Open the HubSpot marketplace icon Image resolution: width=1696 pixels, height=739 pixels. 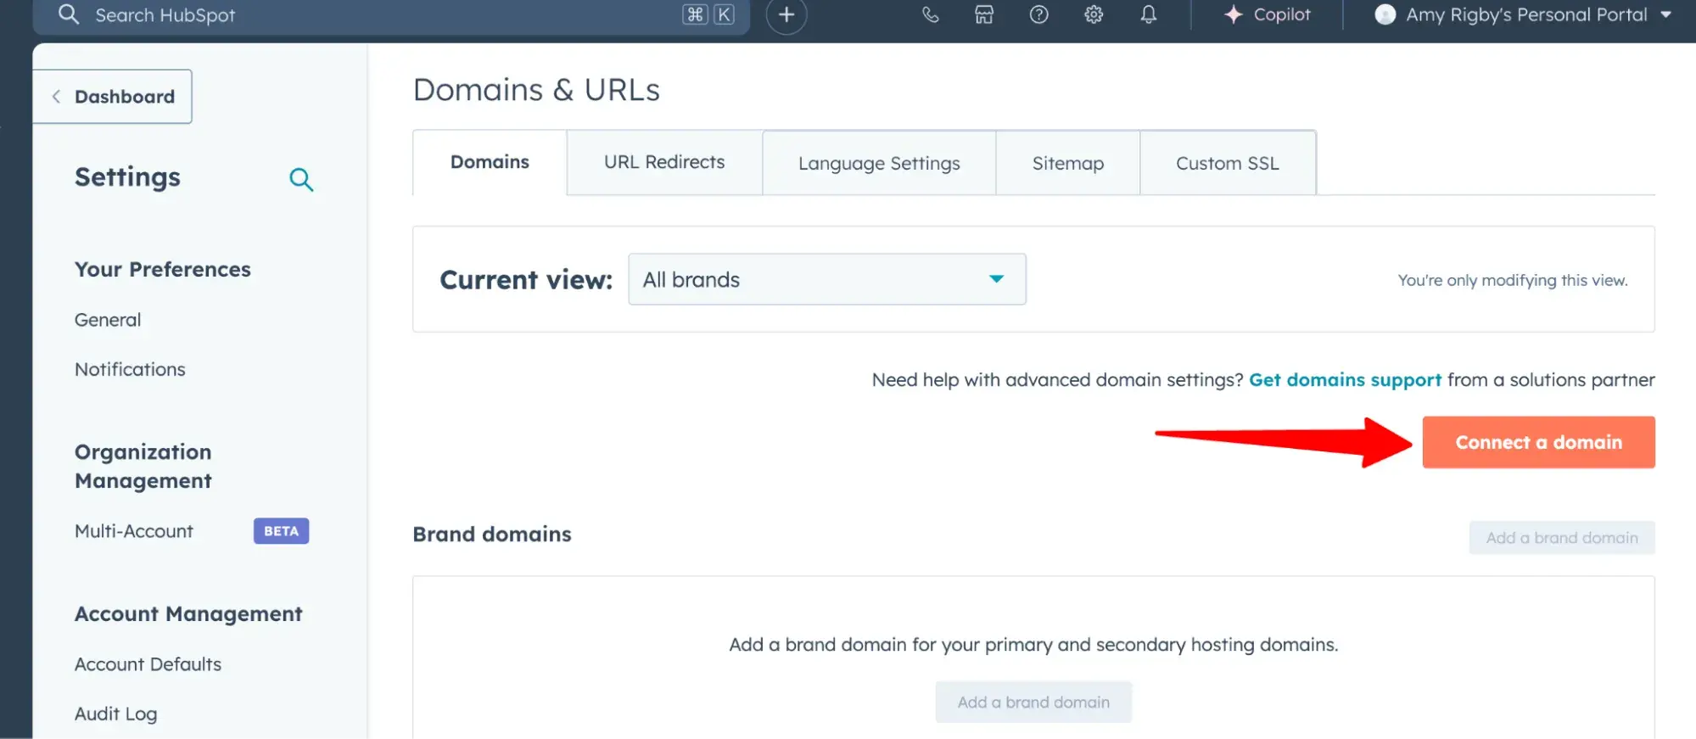point(984,14)
